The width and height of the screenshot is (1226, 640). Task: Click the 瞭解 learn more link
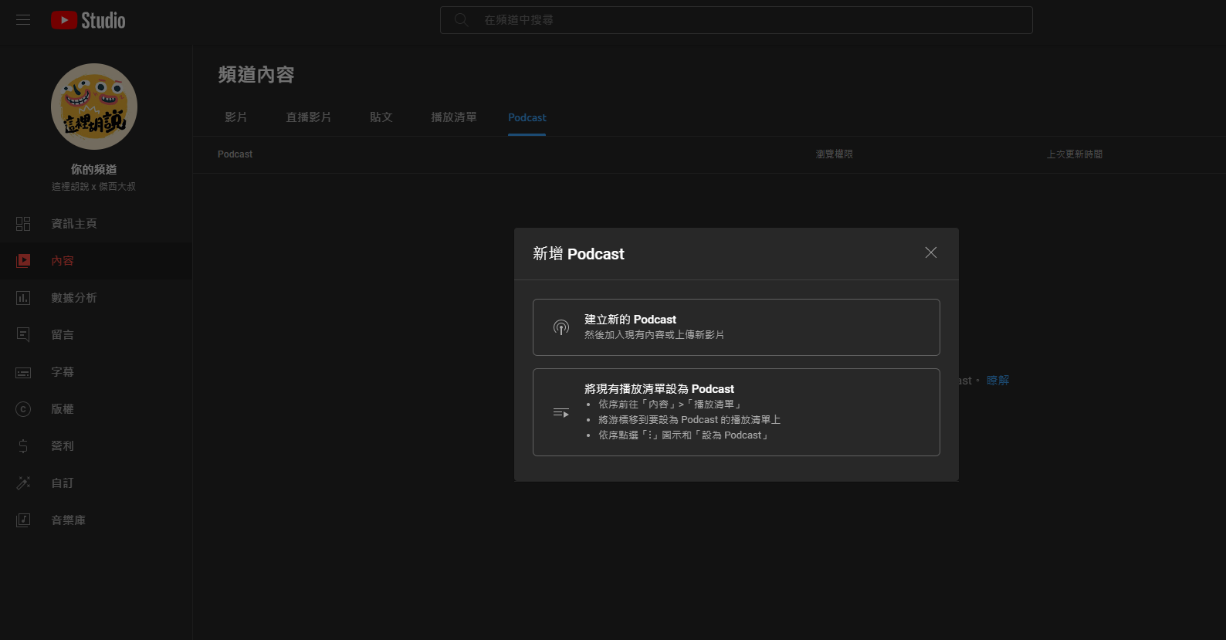[997, 381]
